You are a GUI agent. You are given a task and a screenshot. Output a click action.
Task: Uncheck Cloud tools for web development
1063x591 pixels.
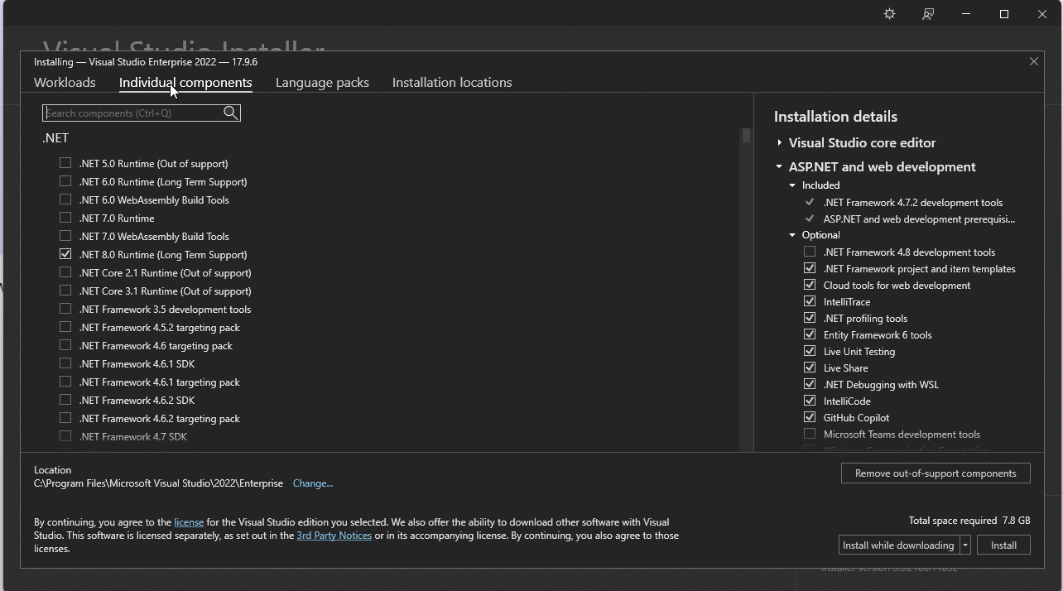[x=810, y=285]
